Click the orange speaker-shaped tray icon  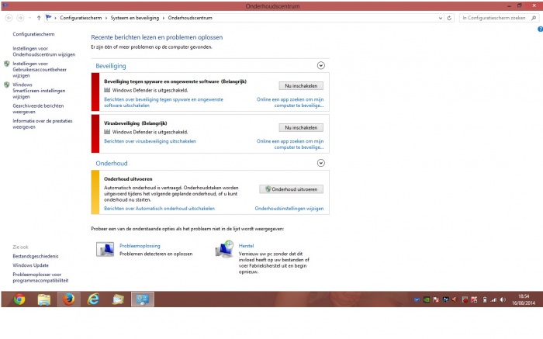(455, 299)
